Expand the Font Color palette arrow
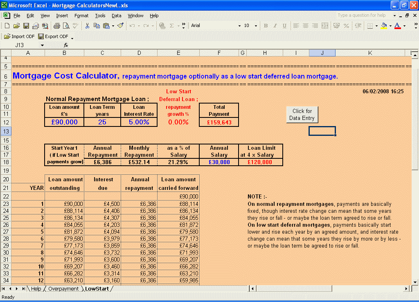This screenshot has width=419, height=302. 404,26
